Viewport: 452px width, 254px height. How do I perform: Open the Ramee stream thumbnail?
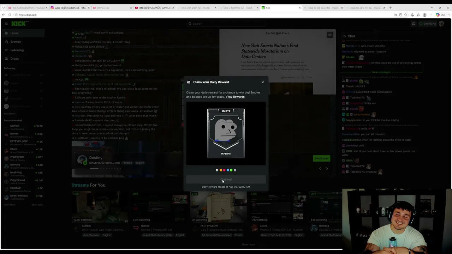[x=159, y=207]
